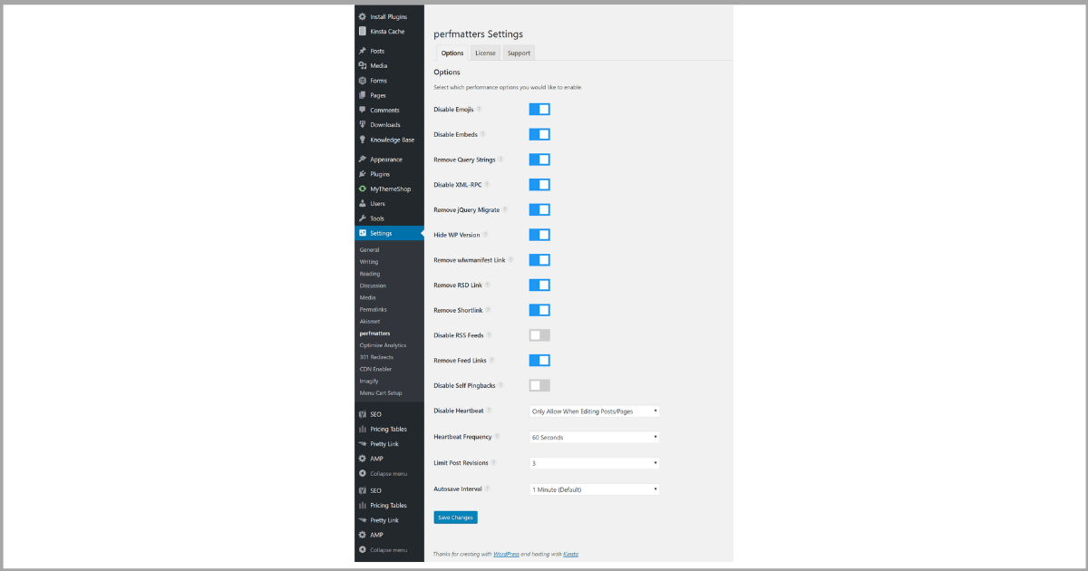
Task: Open Optimize Analytics submenu item
Action: point(383,345)
